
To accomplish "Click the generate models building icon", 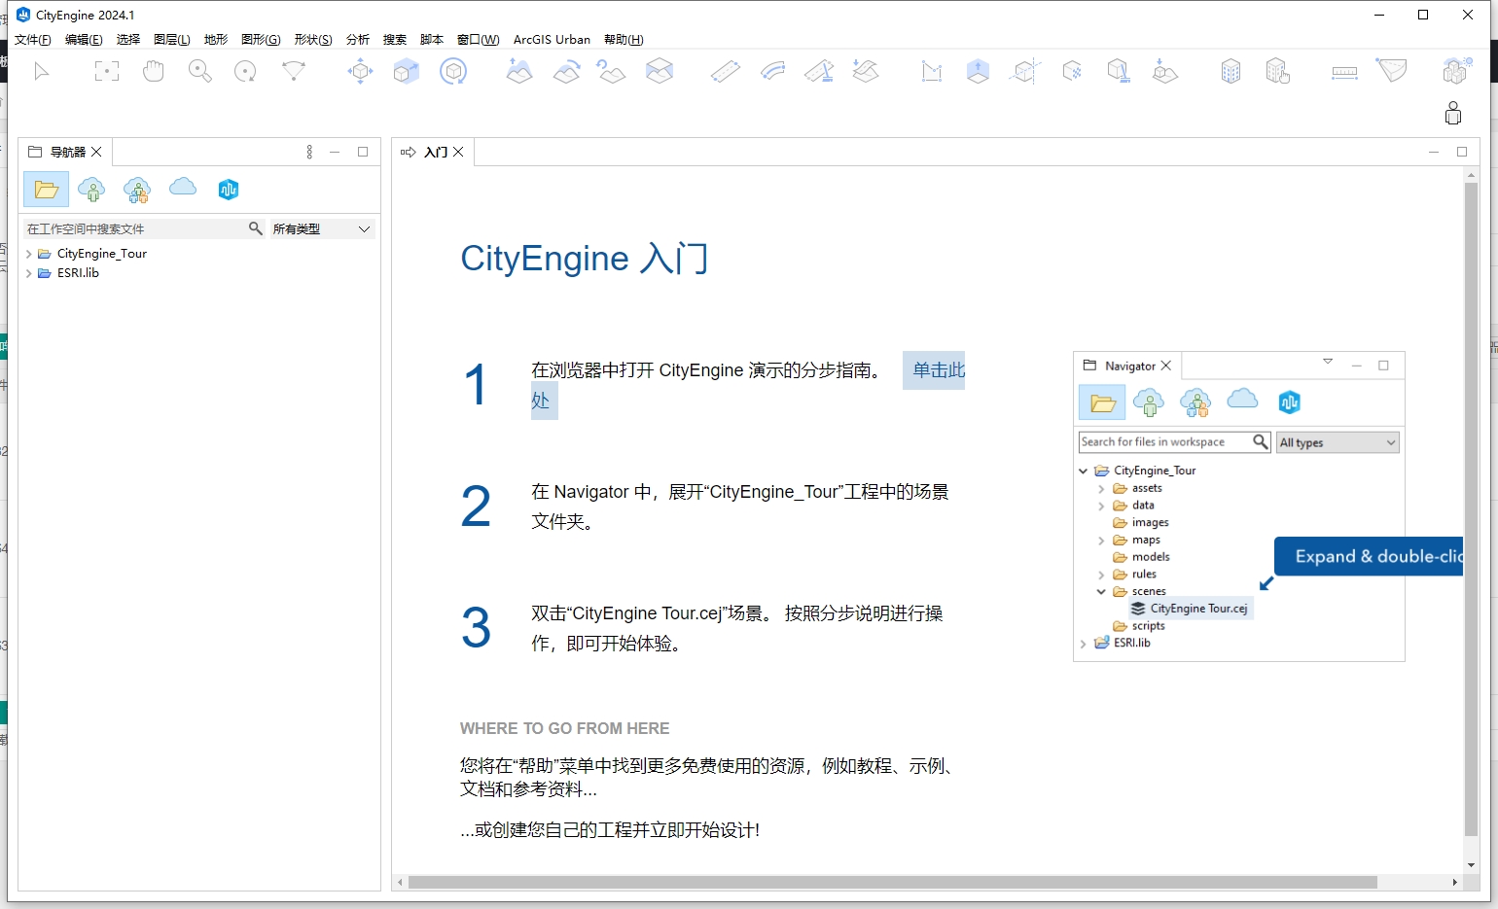I will (x=1230, y=71).
